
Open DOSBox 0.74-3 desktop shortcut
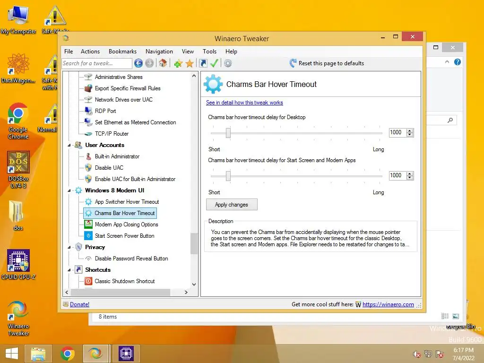click(18, 170)
